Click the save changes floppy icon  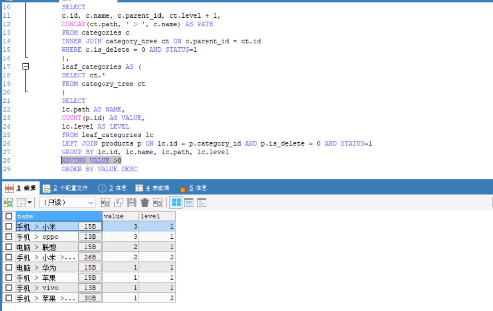[x=132, y=203]
